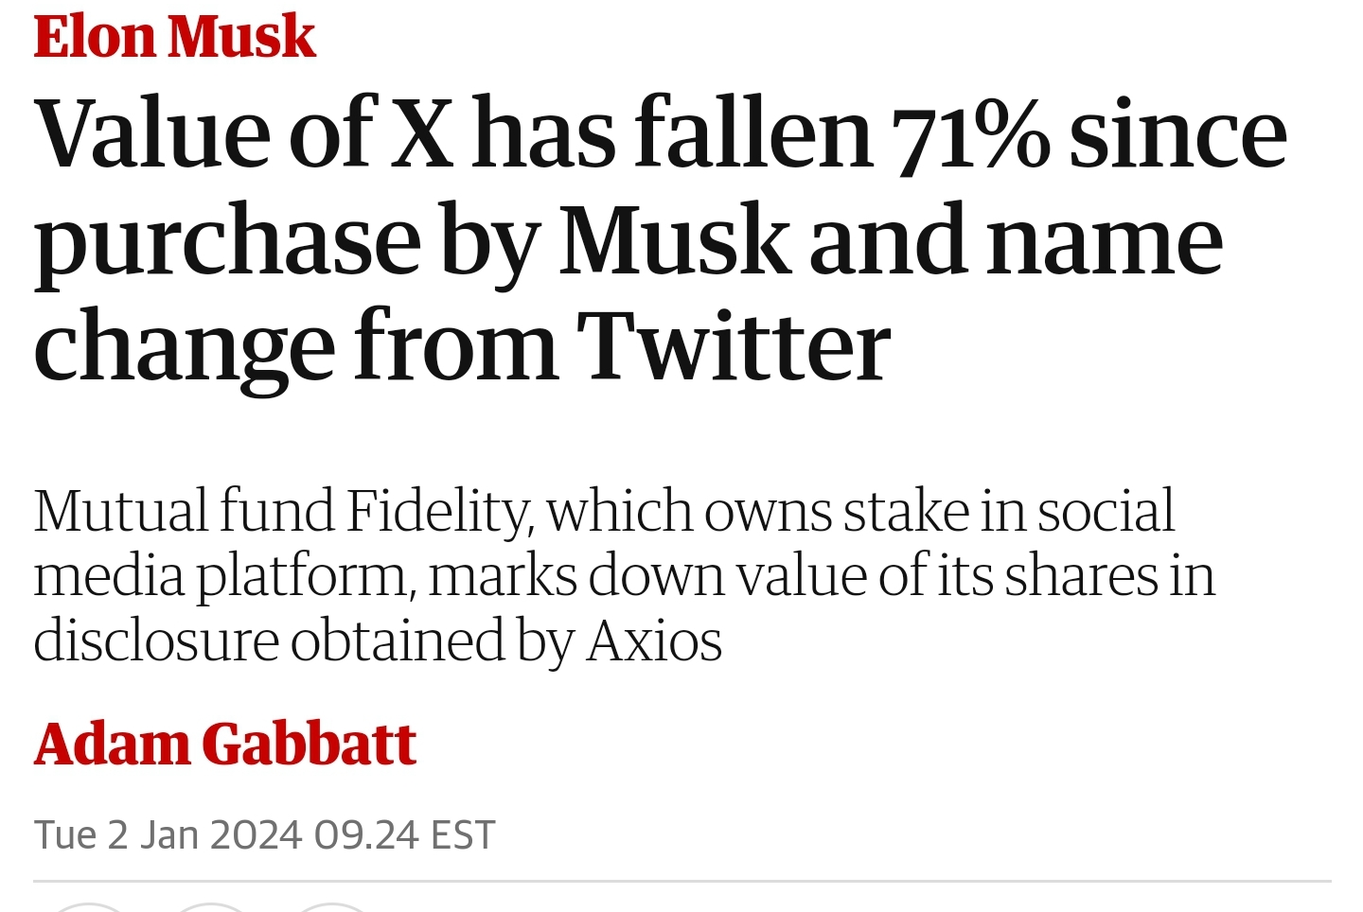1363x912 pixels.
Task: Click the headline line 'change from Twitter'
Action: [462, 345]
